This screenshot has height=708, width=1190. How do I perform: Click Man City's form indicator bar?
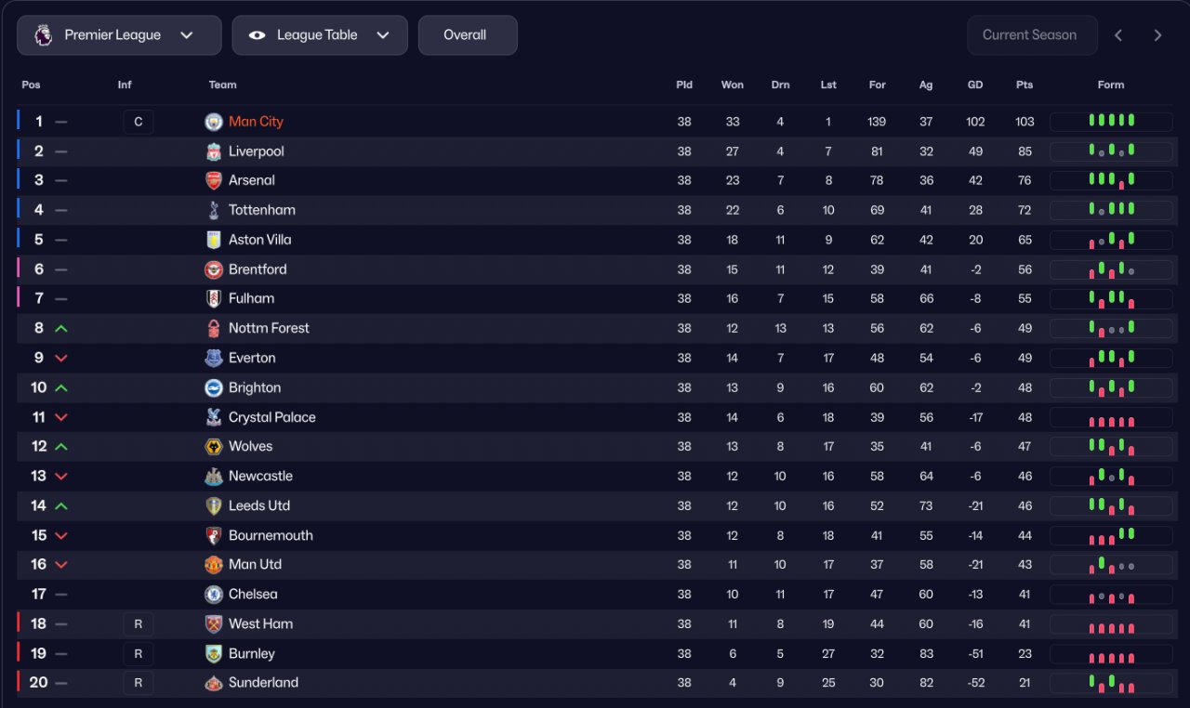pos(1111,122)
